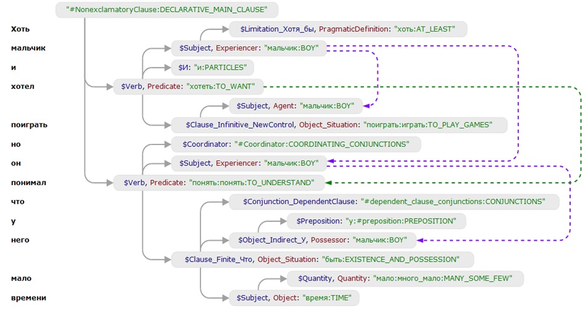Click the word "мальчик" in the word list

pos(28,48)
